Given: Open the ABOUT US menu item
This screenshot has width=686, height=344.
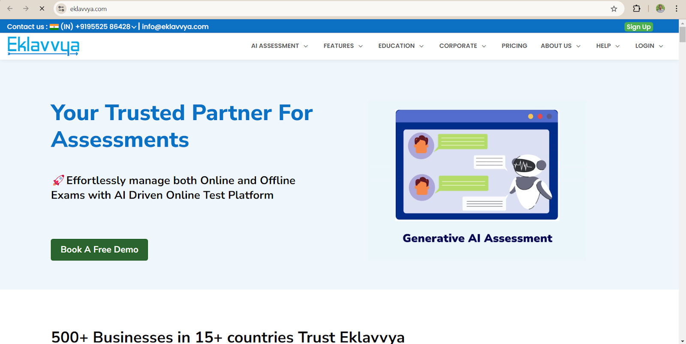Looking at the screenshot, I should (x=556, y=46).
